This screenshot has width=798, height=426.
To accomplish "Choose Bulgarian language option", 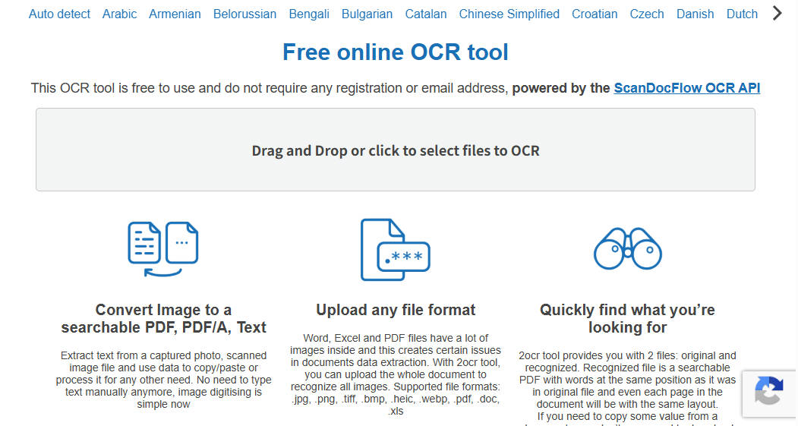I will point(367,14).
